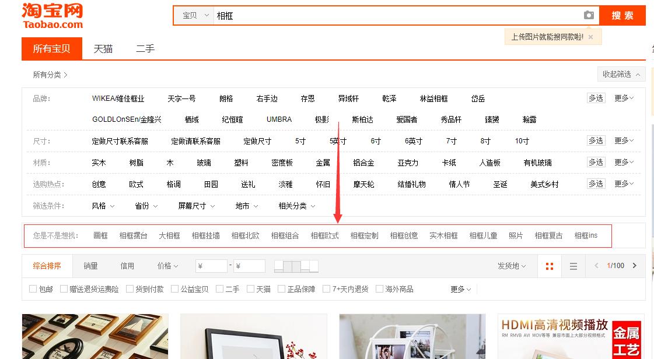Open image search via the camera icon
Viewport: 654px width, 359px height.
(589, 15)
